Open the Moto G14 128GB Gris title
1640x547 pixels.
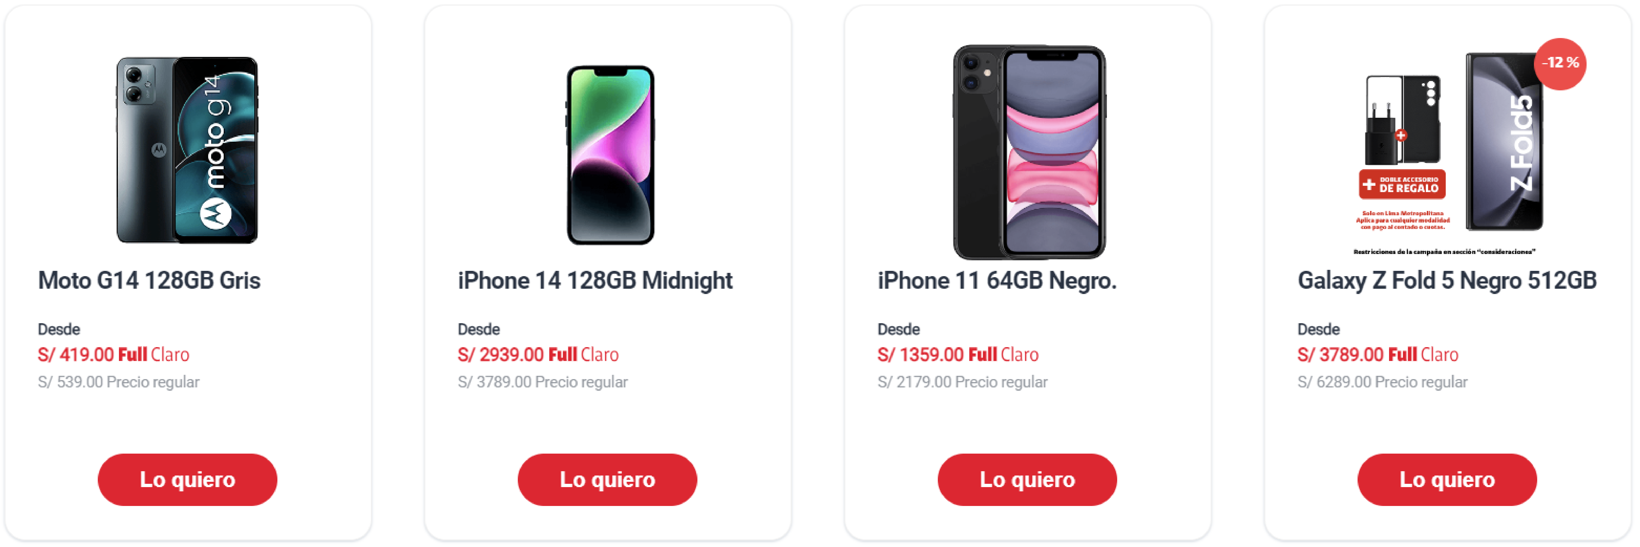[149, 280]
